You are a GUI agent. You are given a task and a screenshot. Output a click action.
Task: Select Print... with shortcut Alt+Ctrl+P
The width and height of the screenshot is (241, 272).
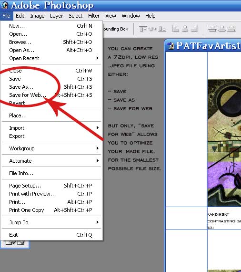[51, 202]
